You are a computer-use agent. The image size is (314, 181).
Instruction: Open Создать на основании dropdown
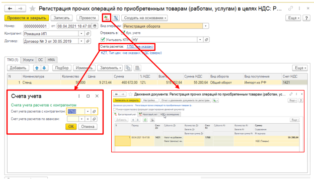(x=144, y=18)
